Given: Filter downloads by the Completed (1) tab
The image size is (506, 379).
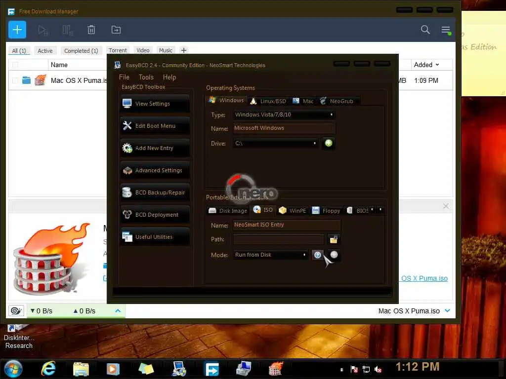Looking at the screenshot, I should click(x=81, y=51).
